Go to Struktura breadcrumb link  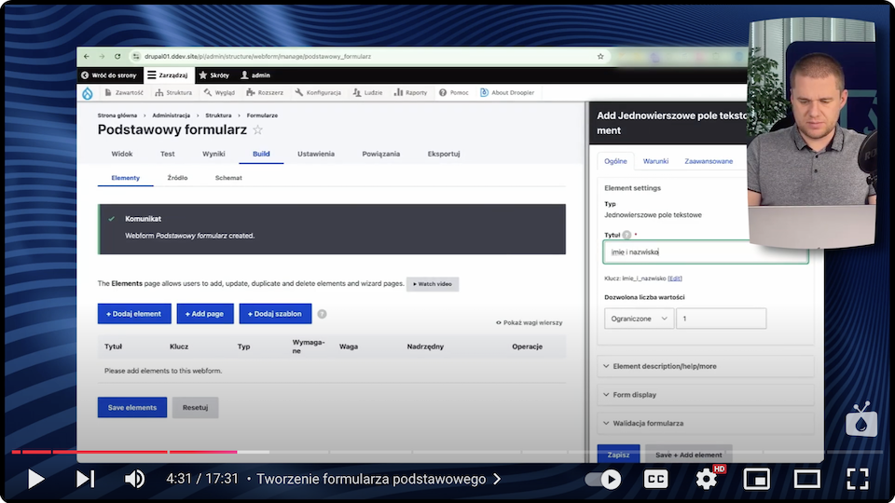(218, 116)
